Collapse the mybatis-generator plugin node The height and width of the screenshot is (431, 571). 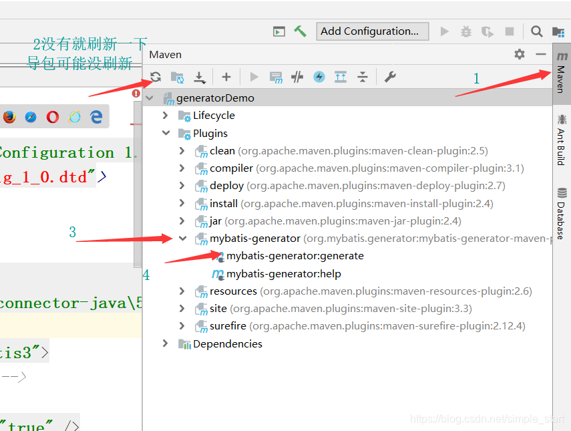tap(183, 239)
